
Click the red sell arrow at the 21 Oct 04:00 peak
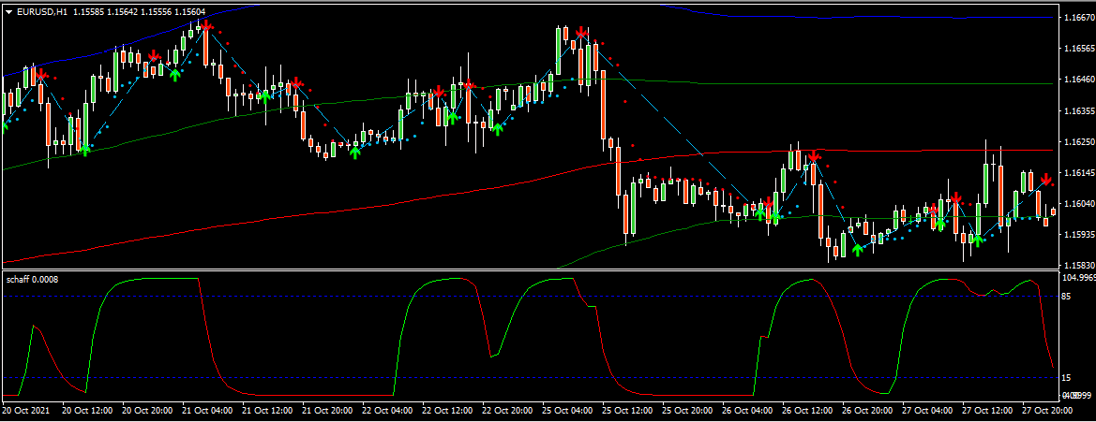coord(206,26)
